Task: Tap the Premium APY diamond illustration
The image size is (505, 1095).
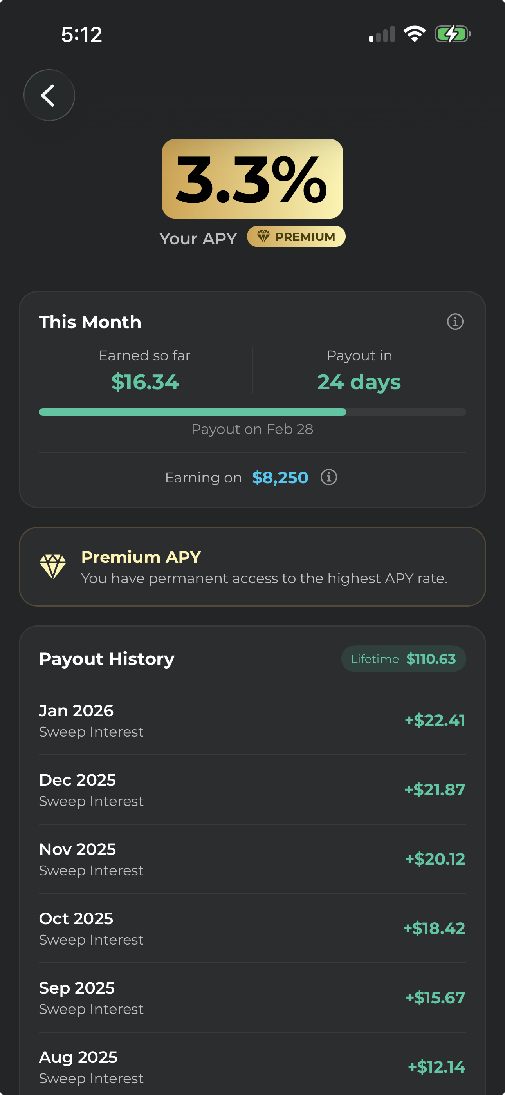Action: (53, 567)
